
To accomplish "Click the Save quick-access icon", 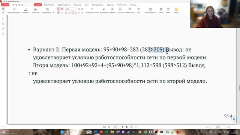I will (16, 5).
